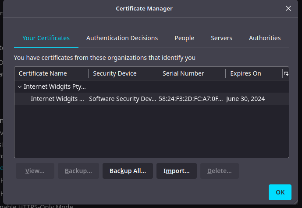
Task: Click the Import button
Action: (177, 171)
